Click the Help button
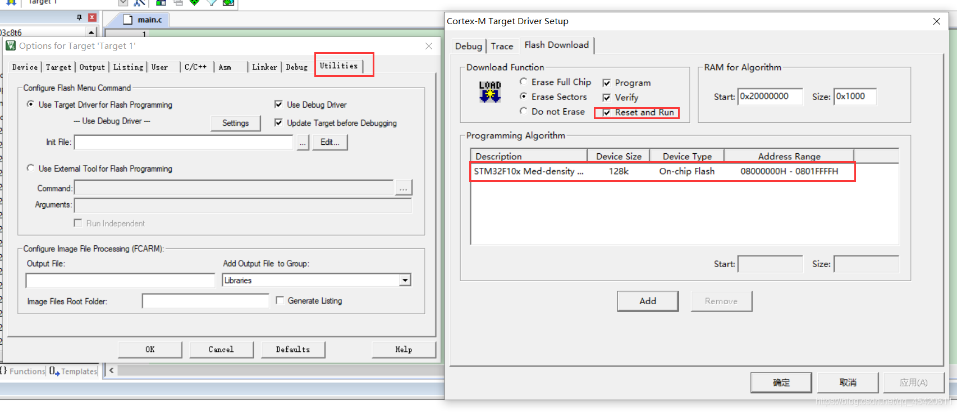 pos(404,349)
